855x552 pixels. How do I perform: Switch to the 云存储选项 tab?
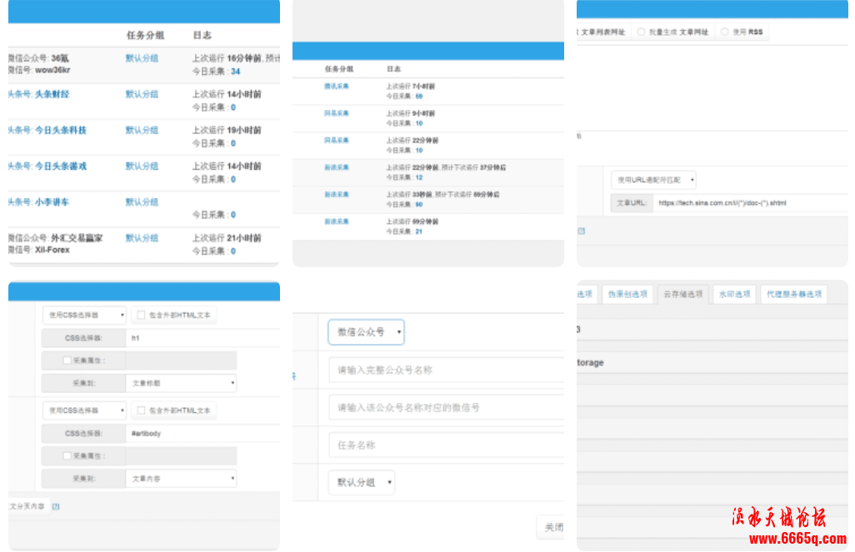point(683,294)
